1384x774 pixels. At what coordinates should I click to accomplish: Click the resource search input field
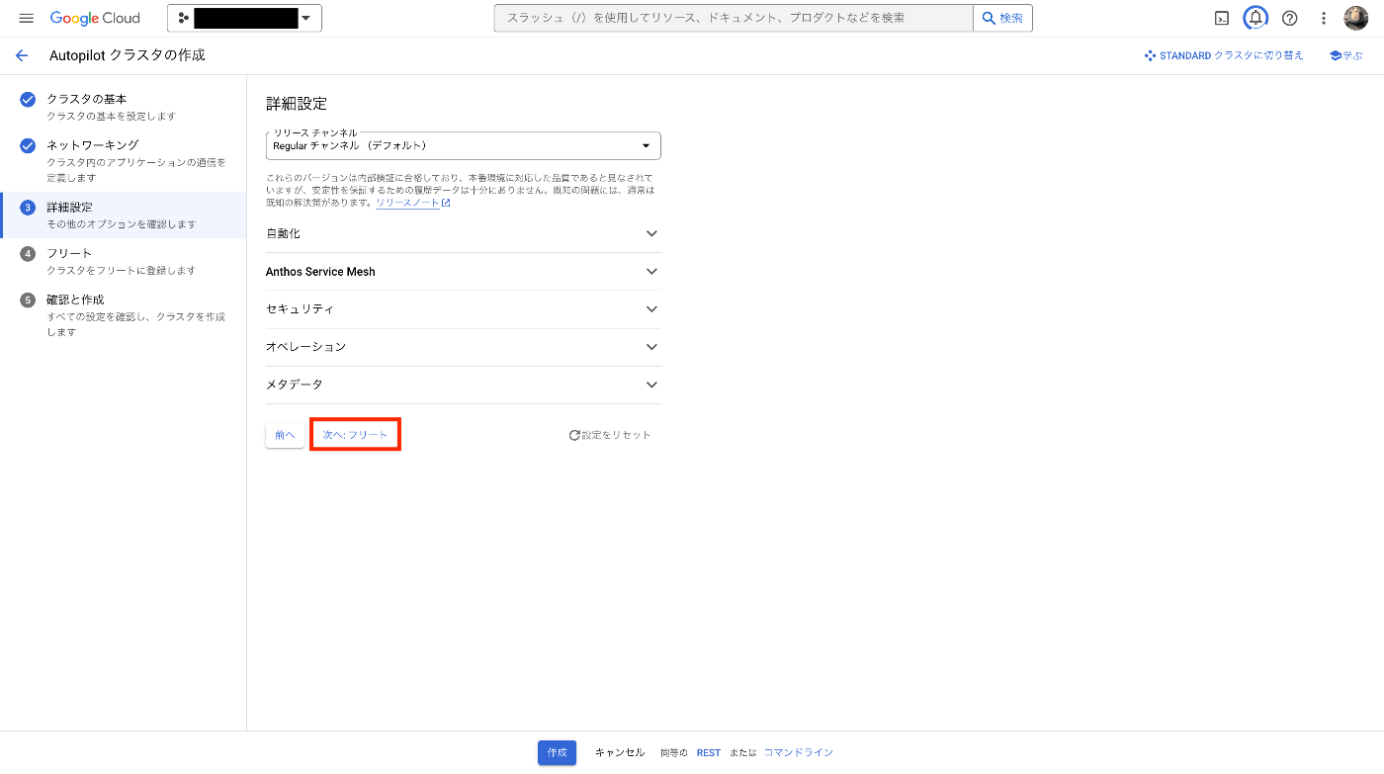pyautogui.click(x=734, y=18)
